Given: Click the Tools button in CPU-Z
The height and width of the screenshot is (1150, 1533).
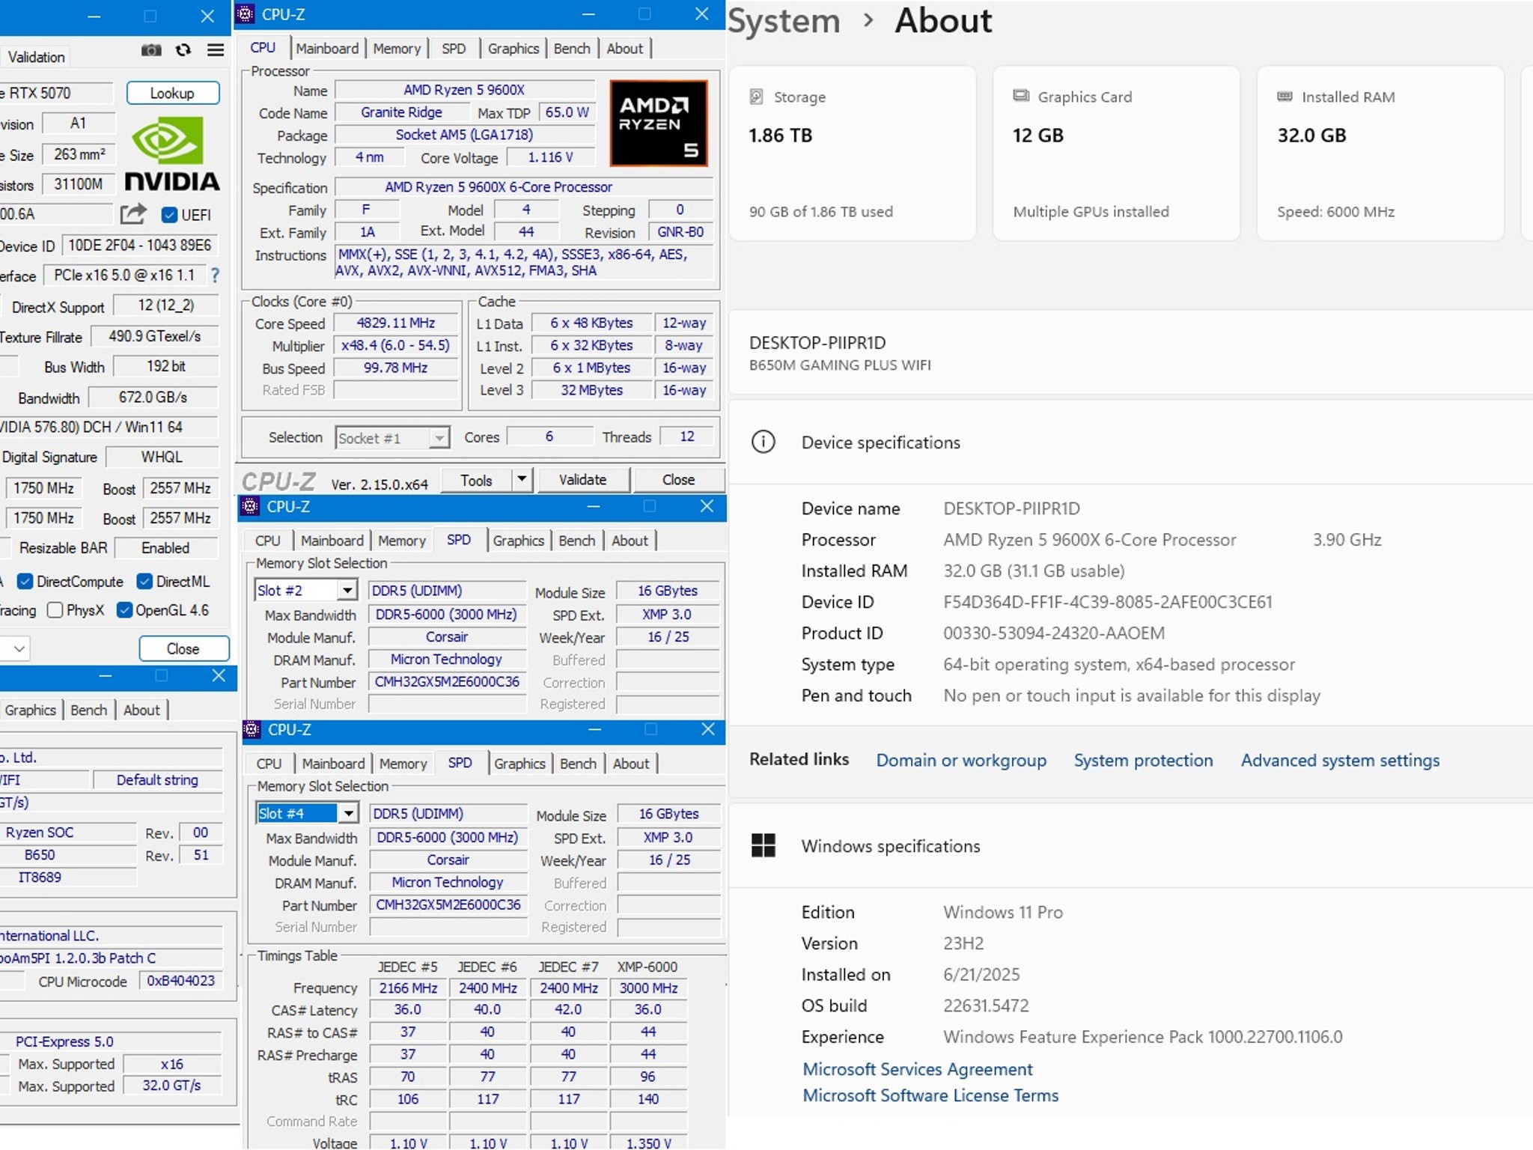Looking at the screenshot, I should [477, 480].
